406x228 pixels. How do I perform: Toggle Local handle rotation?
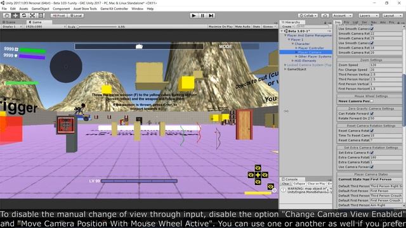coord(76,15)
